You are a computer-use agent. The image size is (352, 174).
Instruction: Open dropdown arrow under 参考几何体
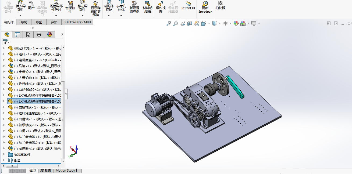click(x=121, y=16)
